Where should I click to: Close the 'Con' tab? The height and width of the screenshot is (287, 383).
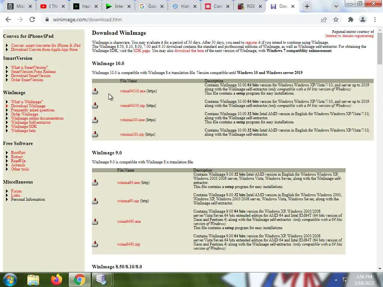[x=228, y=6]
